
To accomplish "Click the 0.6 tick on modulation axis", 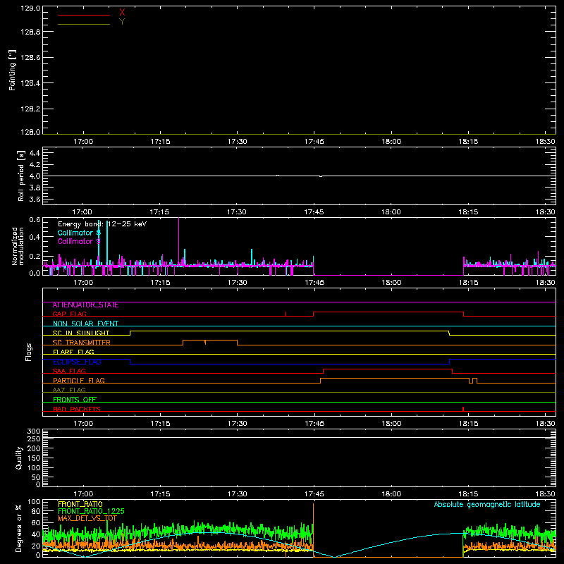I will (35, 219).
